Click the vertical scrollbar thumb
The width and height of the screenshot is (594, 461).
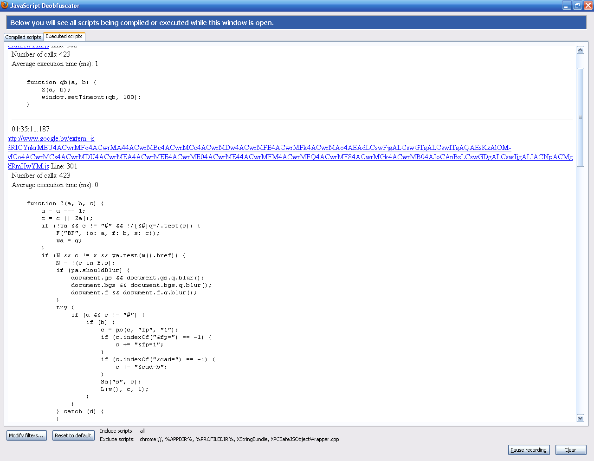(580, 117)
